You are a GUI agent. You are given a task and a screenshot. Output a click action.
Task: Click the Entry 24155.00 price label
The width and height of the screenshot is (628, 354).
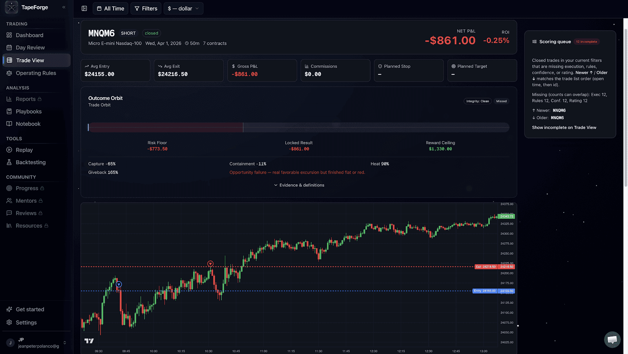[485, 291]
